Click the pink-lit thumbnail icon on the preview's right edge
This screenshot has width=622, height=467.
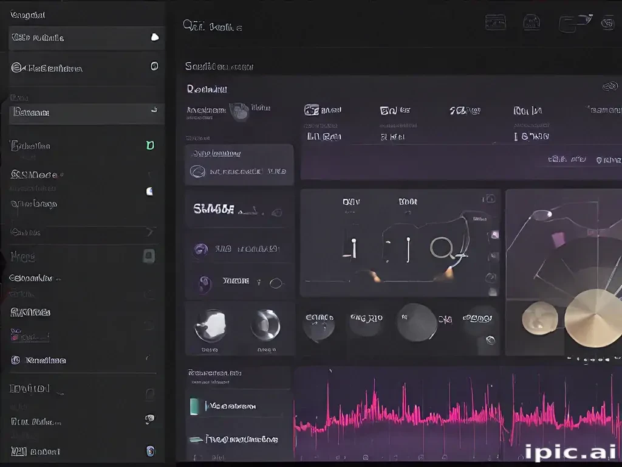[x=494, y=235]
